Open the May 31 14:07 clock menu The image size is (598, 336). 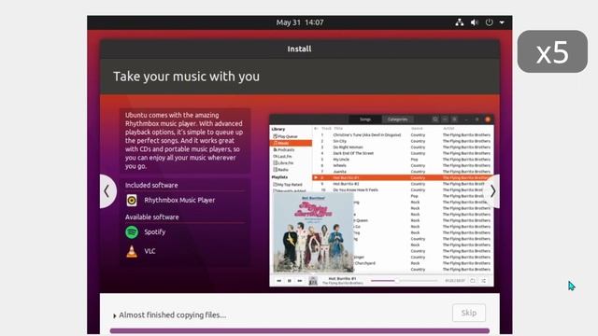tap(300, 22)
